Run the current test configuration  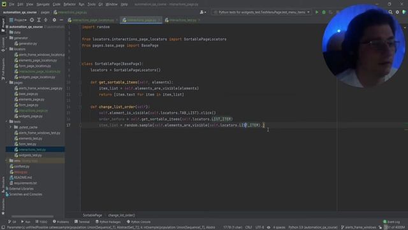click(317, 12)
